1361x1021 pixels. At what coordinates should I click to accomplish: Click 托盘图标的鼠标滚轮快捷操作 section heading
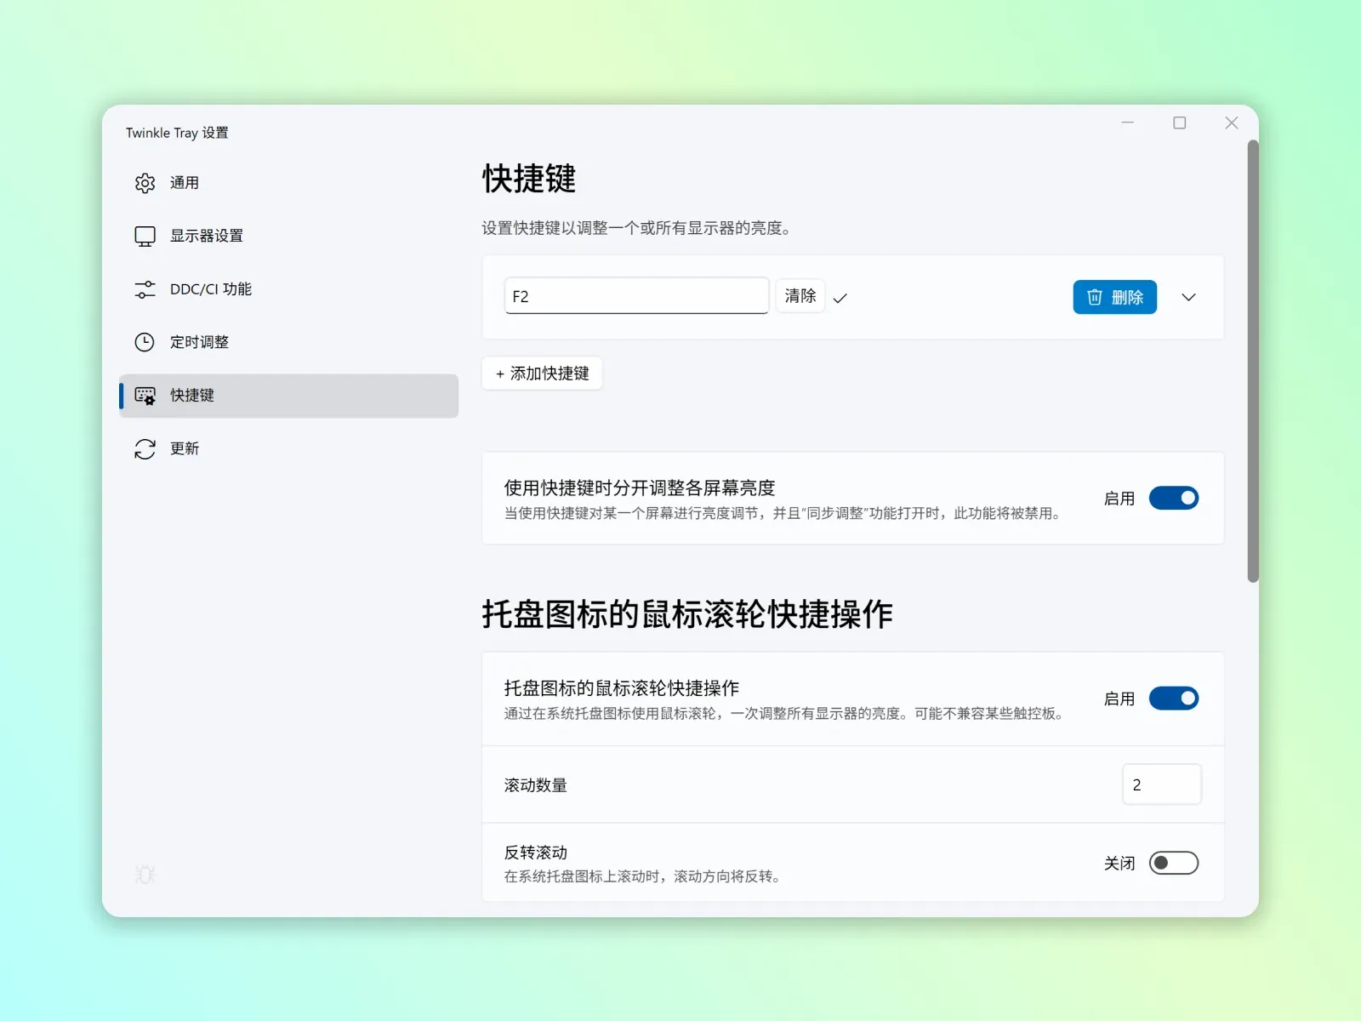click(687, 614)
